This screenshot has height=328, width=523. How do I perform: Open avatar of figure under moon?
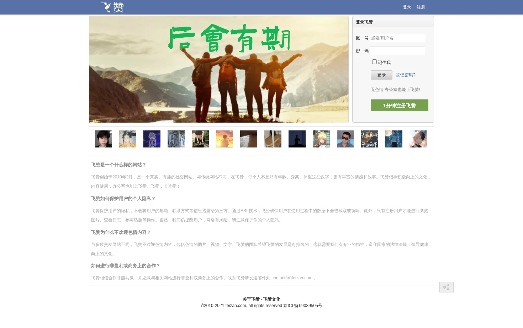point(394,139)
